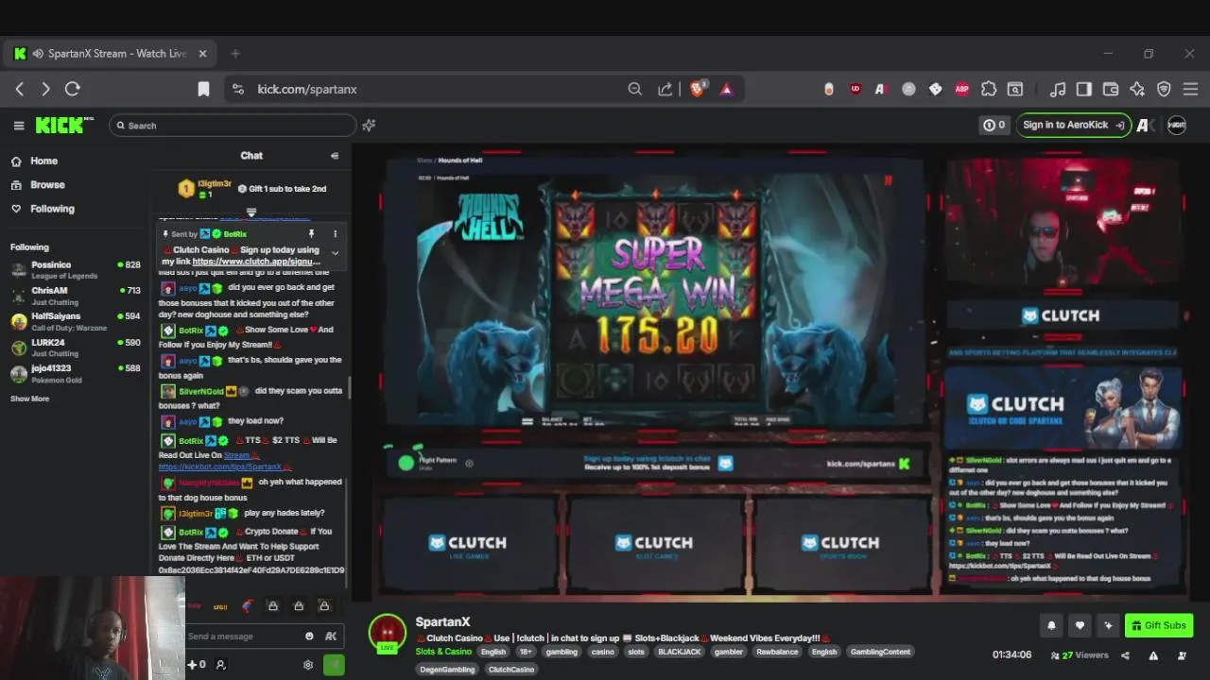The image size is (1210, 680).
Task: Click the AK icon in message box
Action: [331, 636]
